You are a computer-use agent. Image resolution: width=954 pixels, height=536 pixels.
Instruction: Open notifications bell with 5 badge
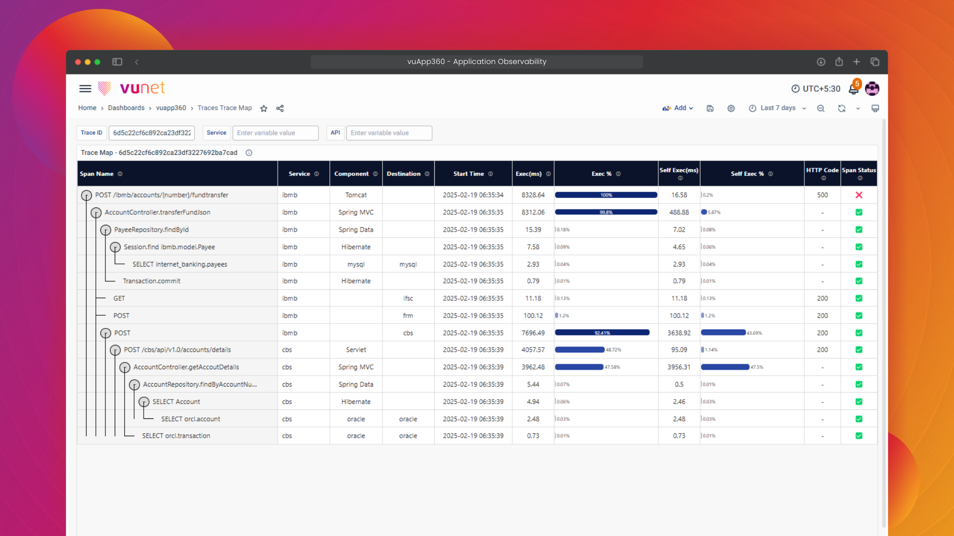pos(854,89)
